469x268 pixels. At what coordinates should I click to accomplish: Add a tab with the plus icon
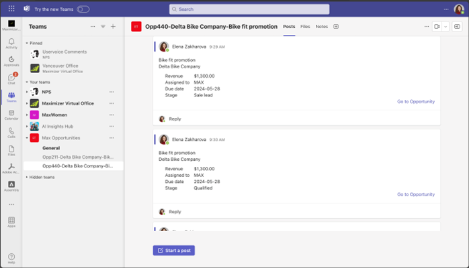pos(336,27)
